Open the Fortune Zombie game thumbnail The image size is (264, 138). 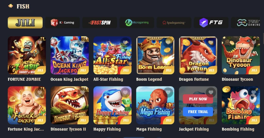point(27,55)
